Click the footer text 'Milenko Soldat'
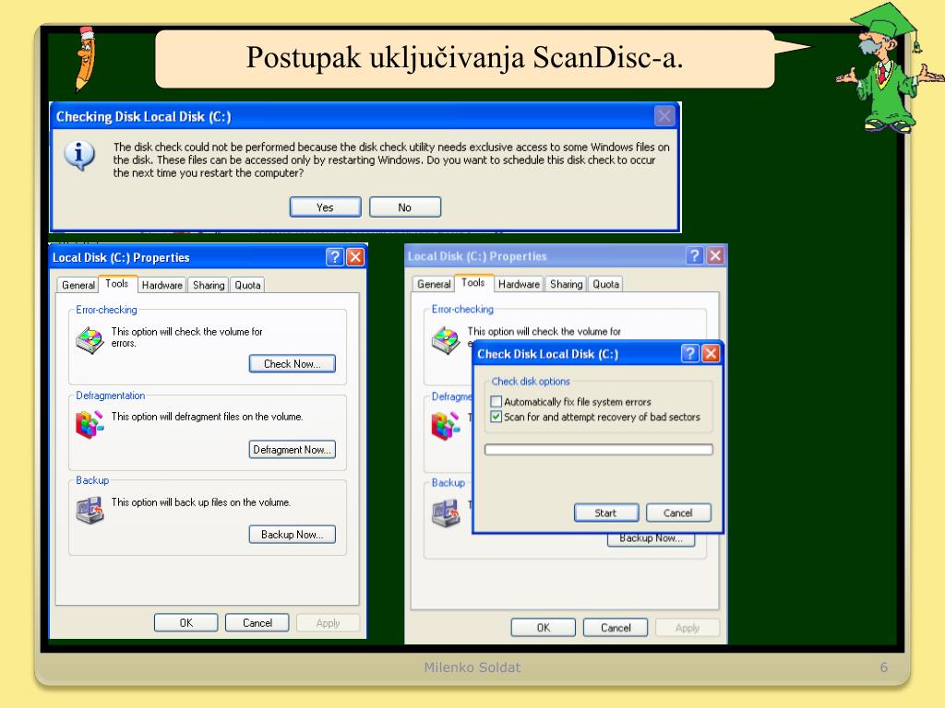The image size is (945, 708). pos(472,667)
